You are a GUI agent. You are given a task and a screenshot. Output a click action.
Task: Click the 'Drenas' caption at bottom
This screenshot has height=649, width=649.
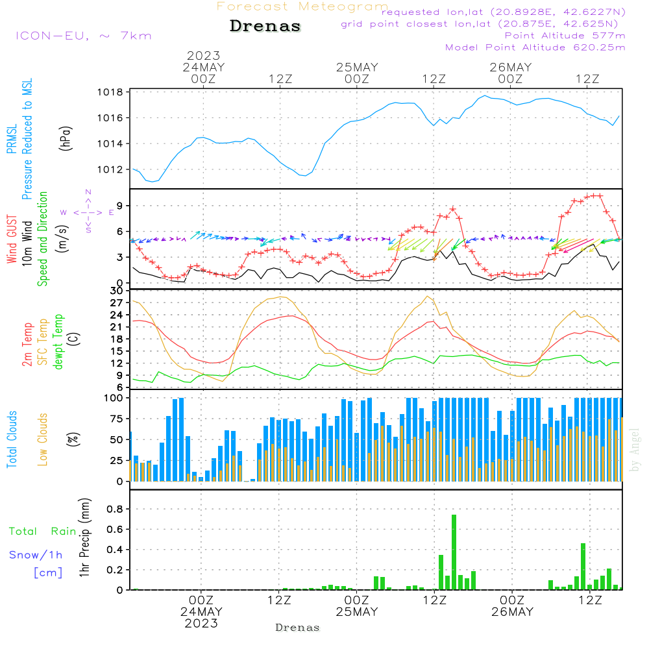tap(298, 628)
